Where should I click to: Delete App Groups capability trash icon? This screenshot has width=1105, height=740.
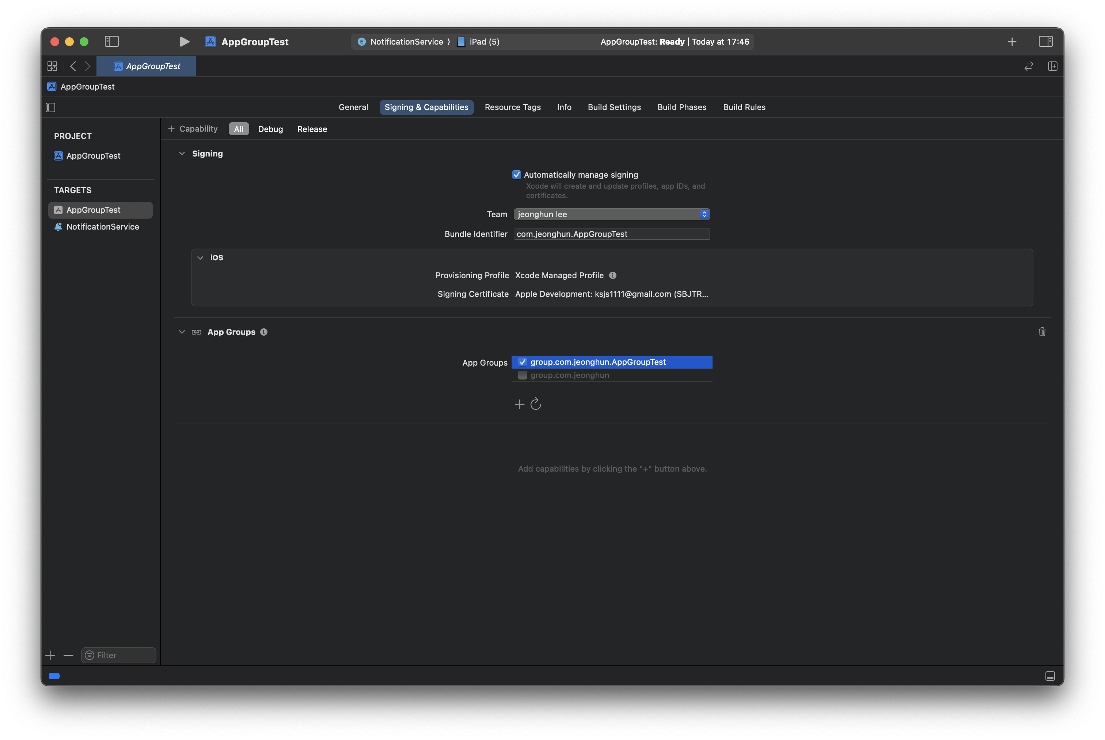click(x=1042, y=332)
